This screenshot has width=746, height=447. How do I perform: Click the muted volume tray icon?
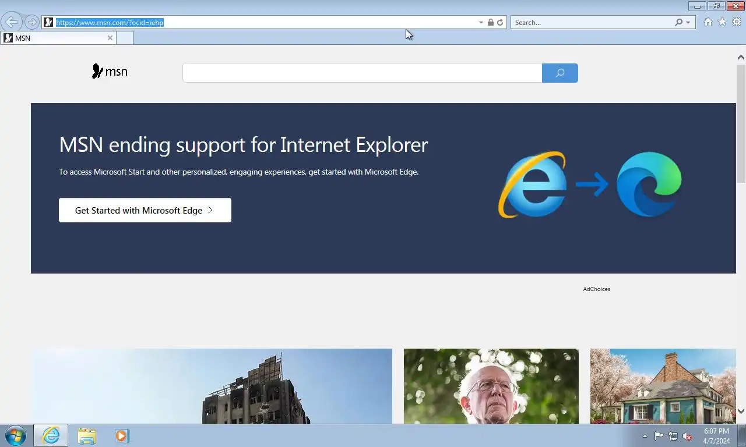[x=687, y=436]
